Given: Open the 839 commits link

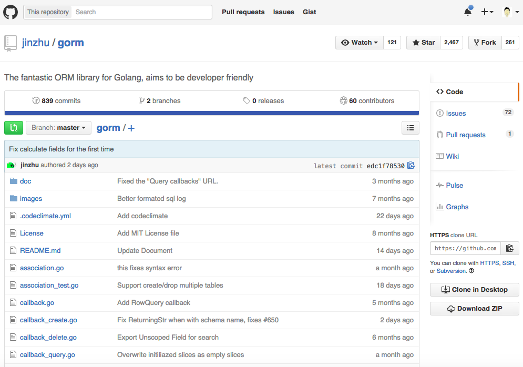Looking at the screenshot, I should (x=56, y=101).
